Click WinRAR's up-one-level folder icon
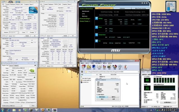 click(x=82, y=72)
